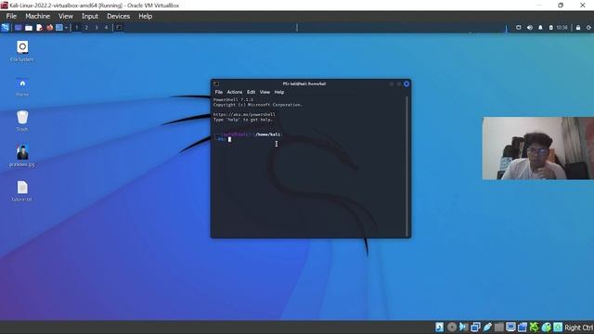Open the Kali applications menu icon

6,28
